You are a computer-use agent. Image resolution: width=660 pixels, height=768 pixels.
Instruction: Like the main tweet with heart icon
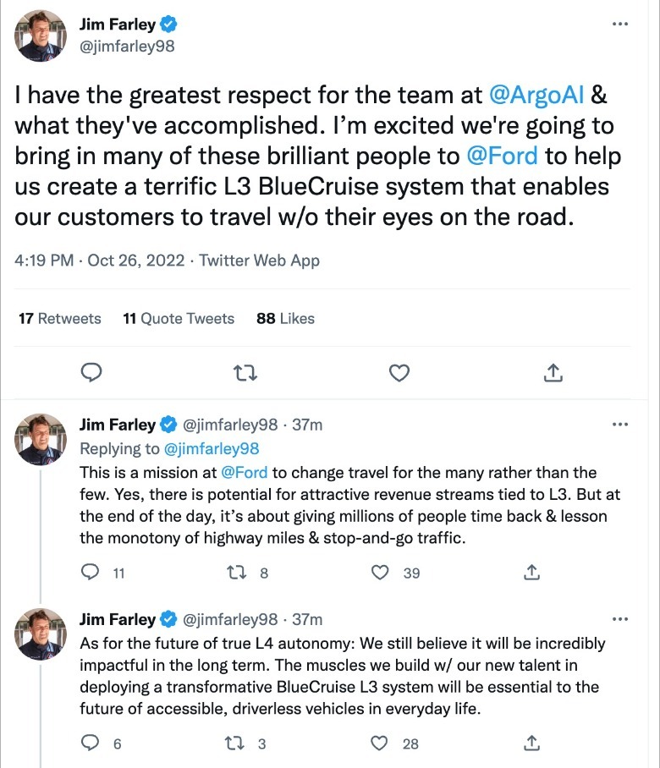click(x=399, y=372)
